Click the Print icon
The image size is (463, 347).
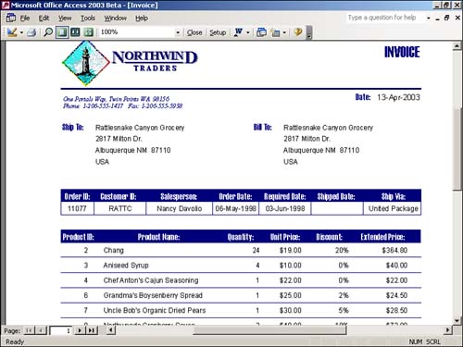pyautogui.click(x=31, y=32)
